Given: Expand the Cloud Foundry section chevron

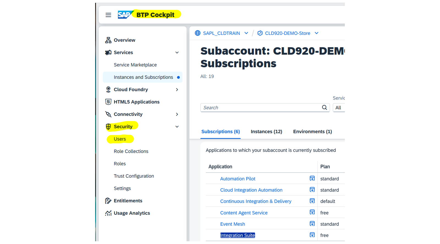Looking at the screenshot, I should pyautogui.click(x=177, y=90).
